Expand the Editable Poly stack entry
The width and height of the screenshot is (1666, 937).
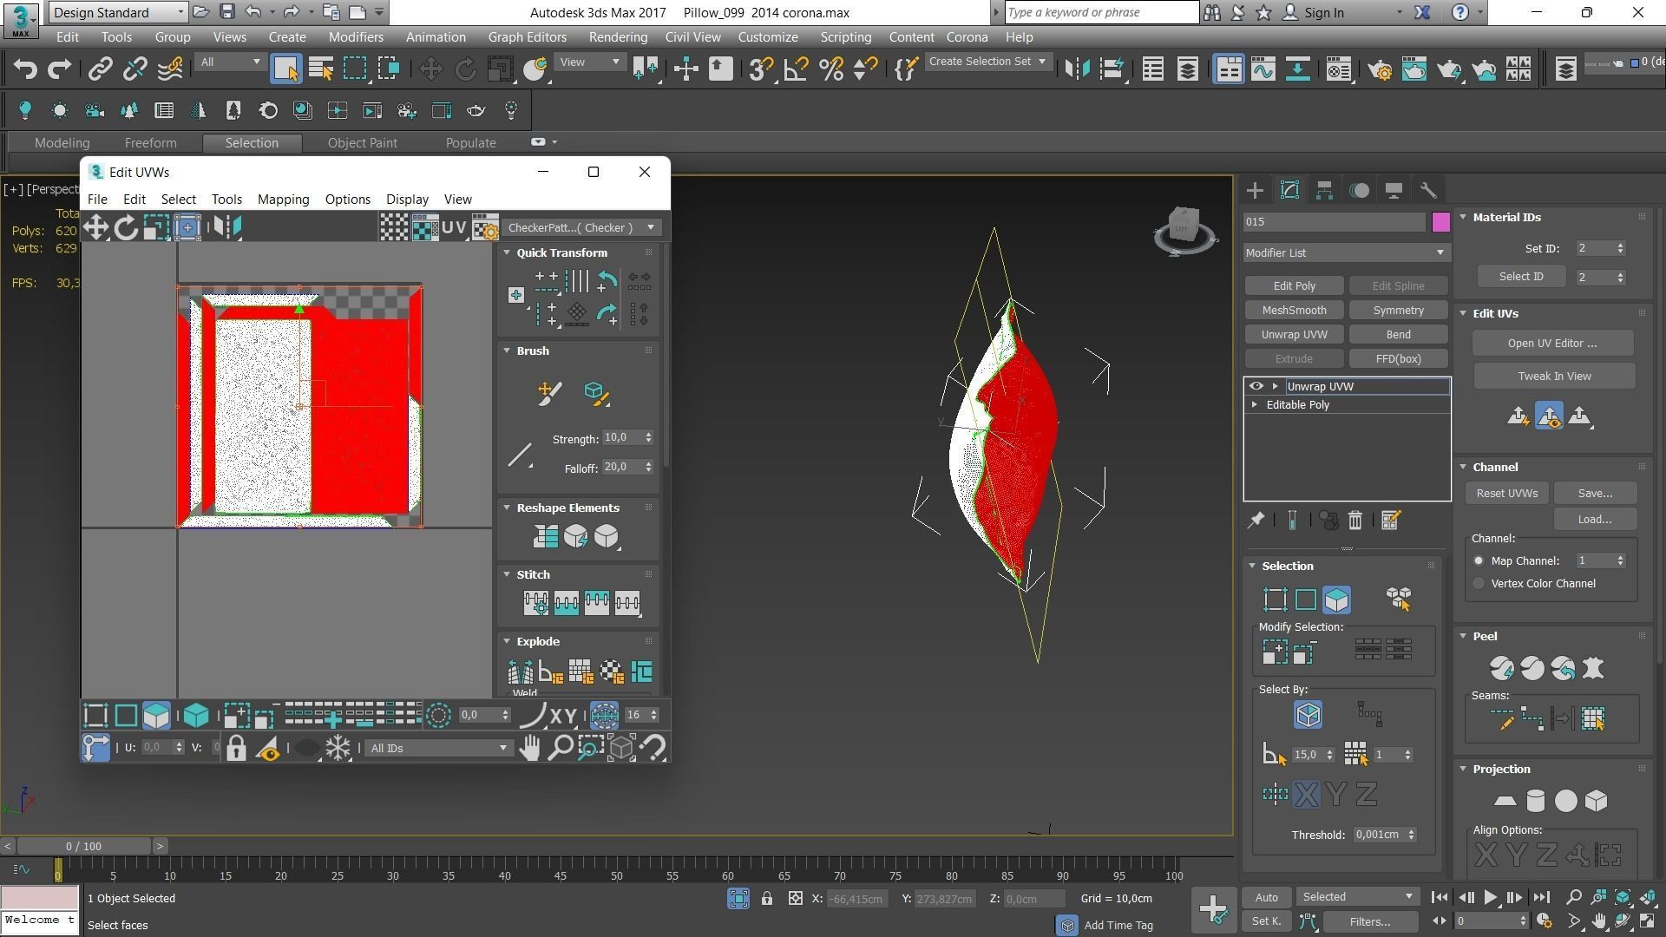(x=1255, y=405)
